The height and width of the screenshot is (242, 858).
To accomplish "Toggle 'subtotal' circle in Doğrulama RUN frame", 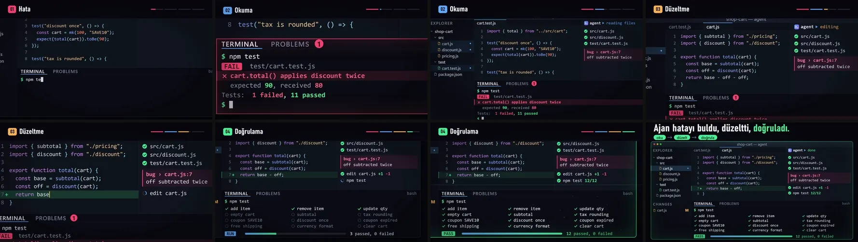I will [293, 215].
